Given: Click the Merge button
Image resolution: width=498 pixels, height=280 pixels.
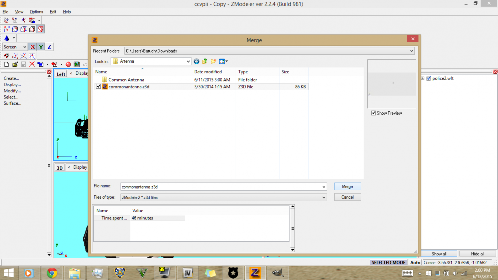Looking at the screenshot, I should coord(347,186).
